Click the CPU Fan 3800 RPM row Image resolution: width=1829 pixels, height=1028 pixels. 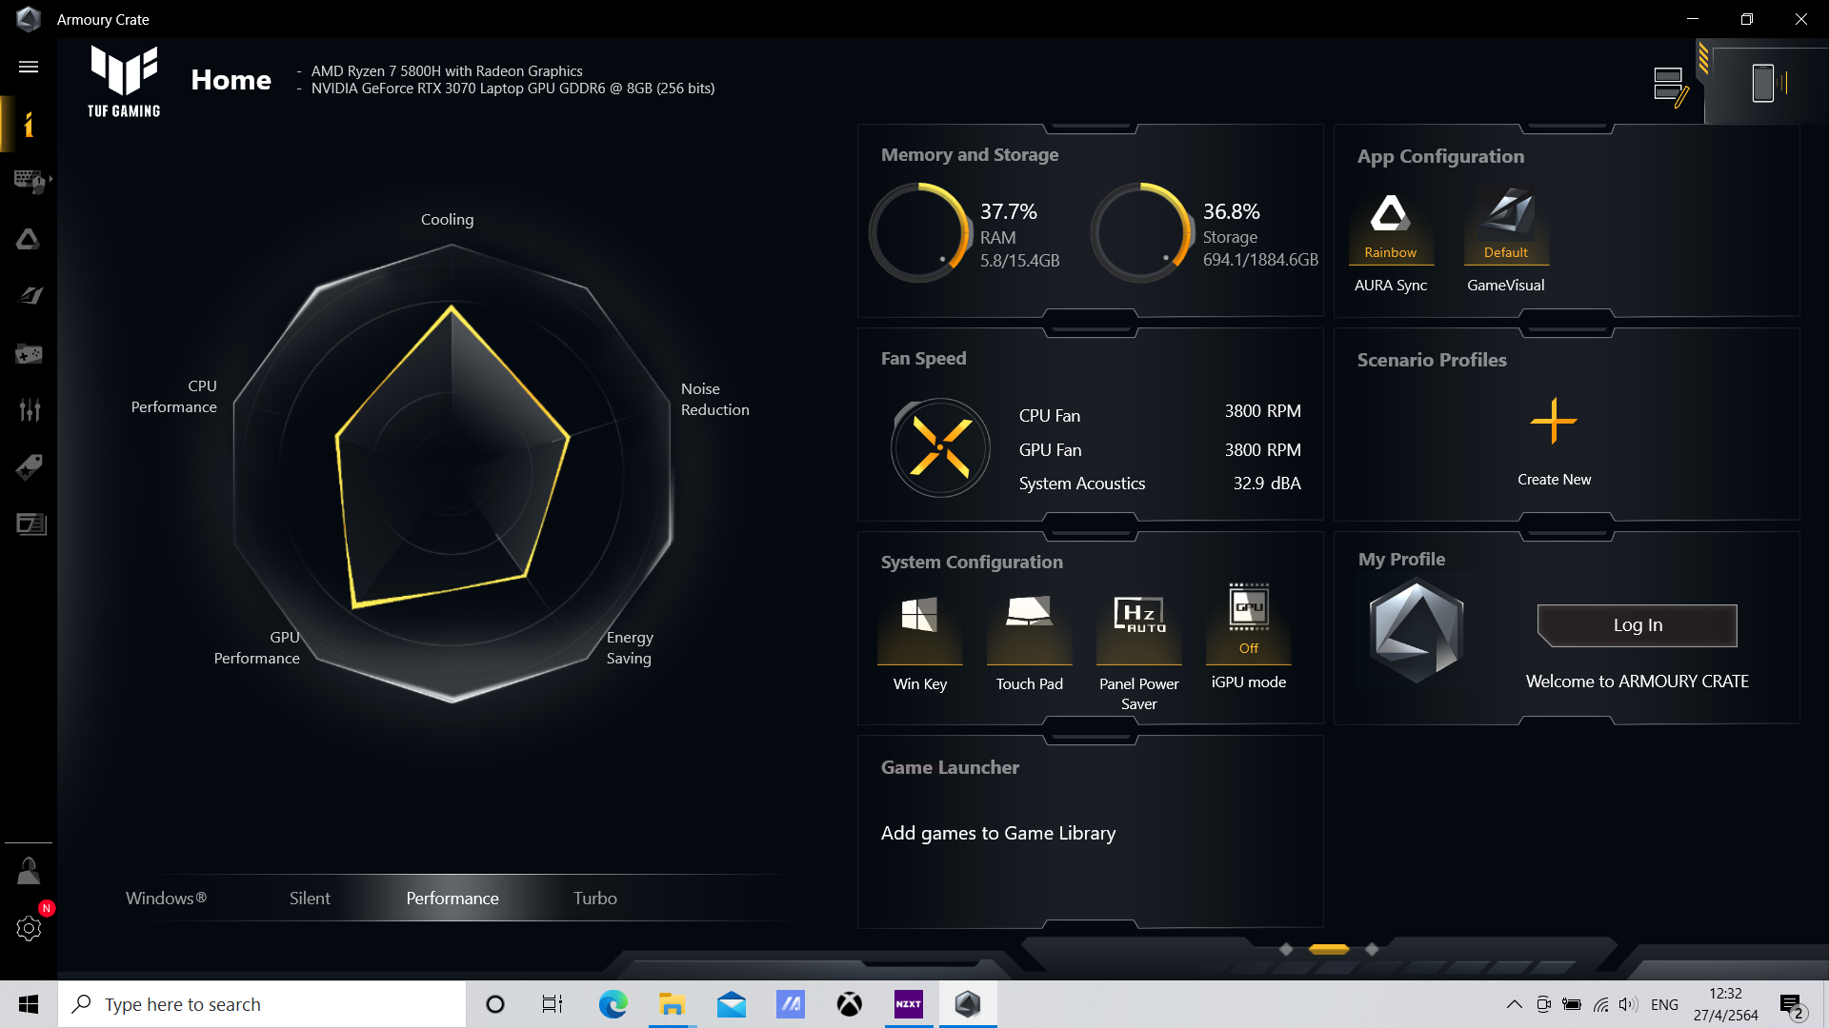(x=1159, y=413)
